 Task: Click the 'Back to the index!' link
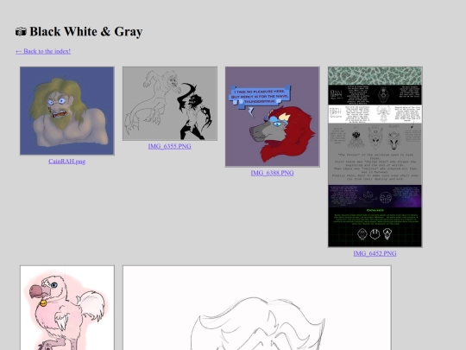[43, 51]
